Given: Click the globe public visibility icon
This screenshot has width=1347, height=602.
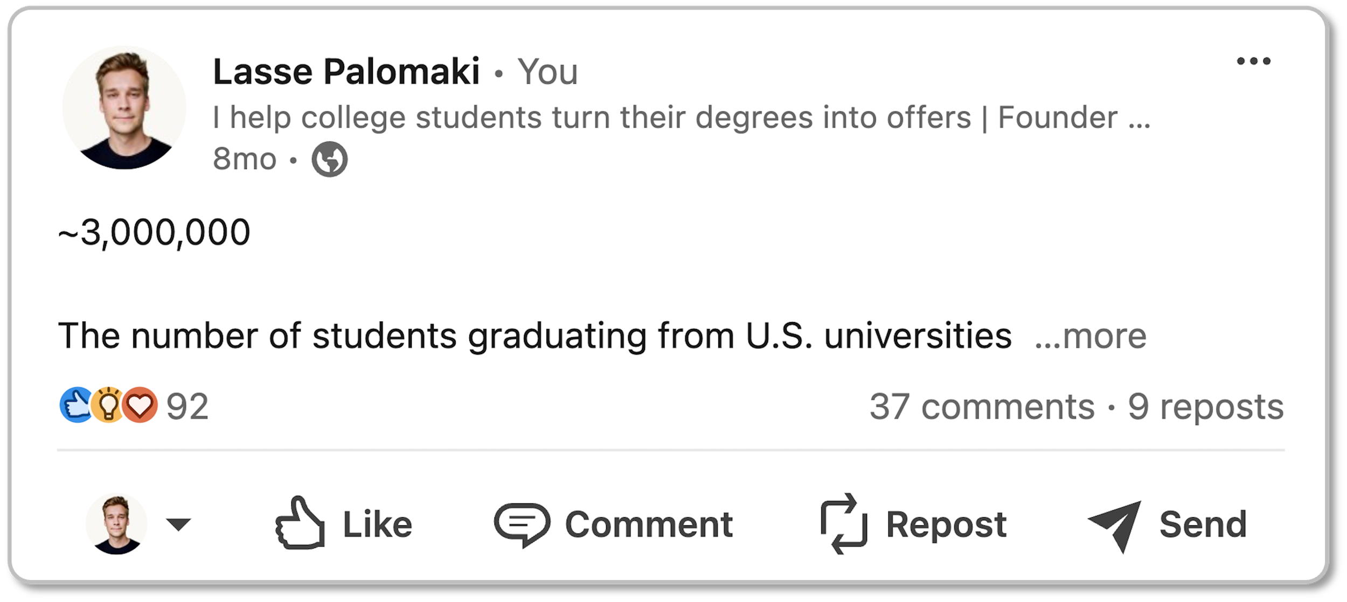Looking at the screenshot, I should tap(329, 159).
